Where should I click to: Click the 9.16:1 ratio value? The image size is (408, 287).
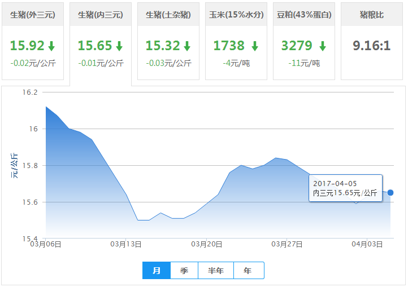click(372, 46)
